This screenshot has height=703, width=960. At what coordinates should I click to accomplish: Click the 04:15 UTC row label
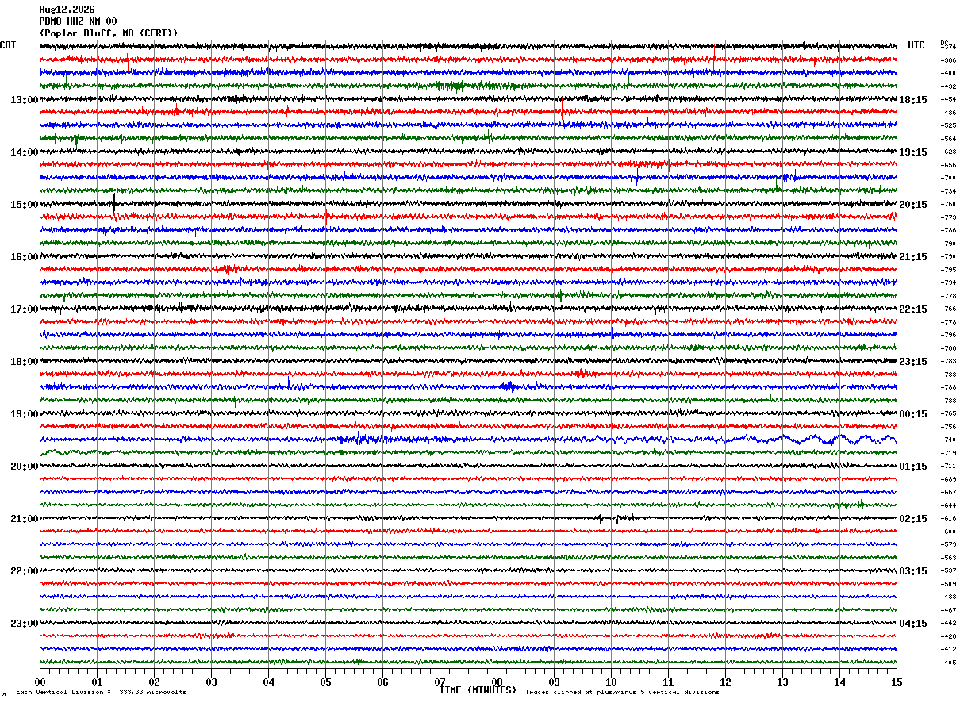913,624
